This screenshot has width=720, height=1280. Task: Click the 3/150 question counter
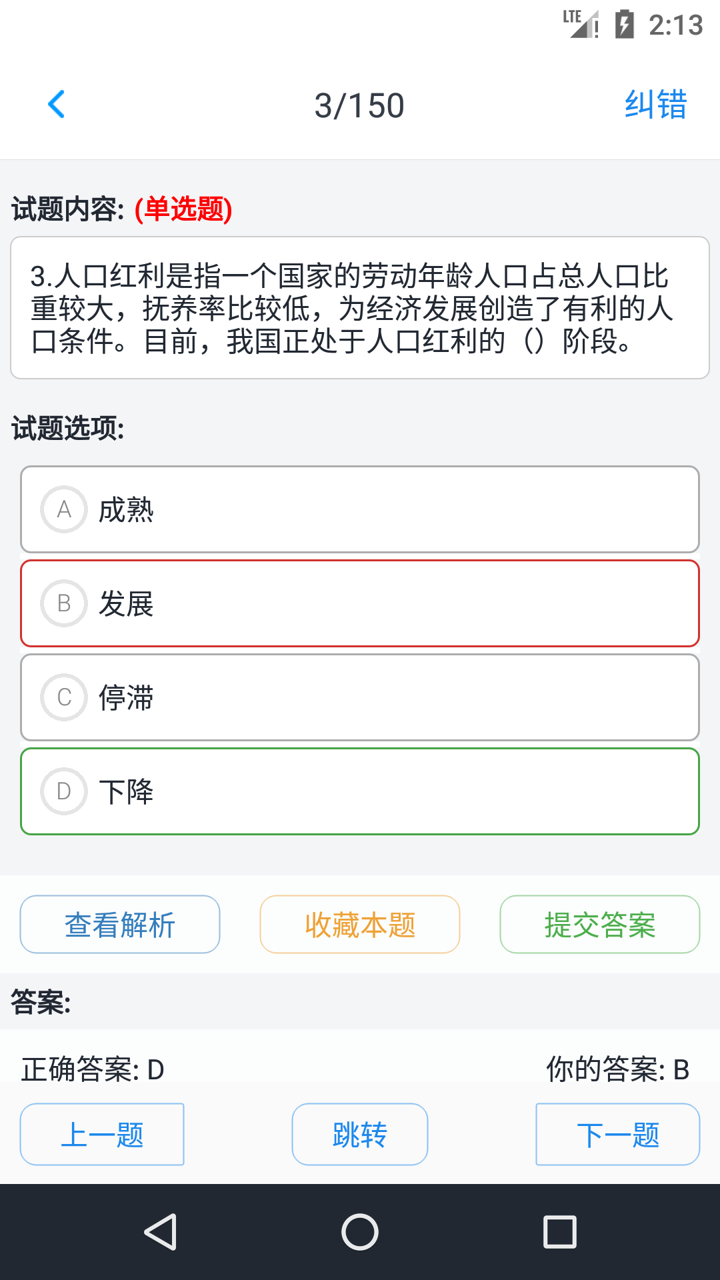[359, 105]
